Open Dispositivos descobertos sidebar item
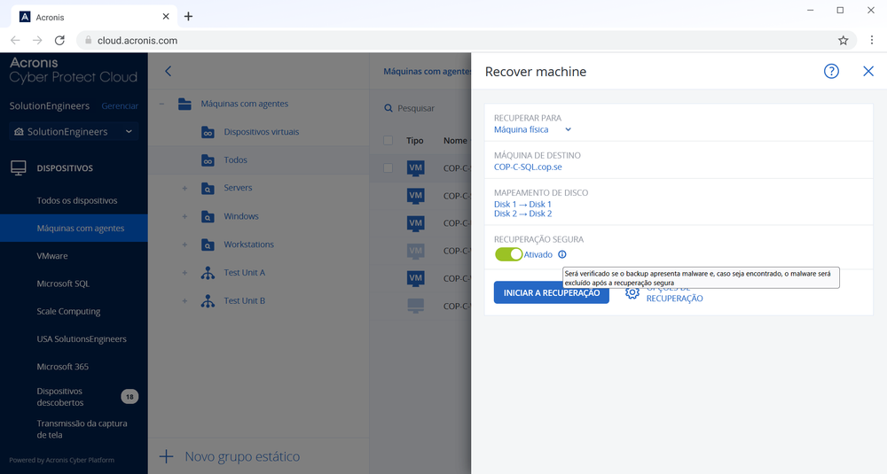The height and width of the screenshot is (474, 887). (x=60, y=397)
